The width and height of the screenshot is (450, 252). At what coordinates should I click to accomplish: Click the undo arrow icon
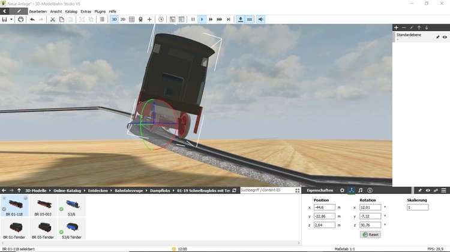tap(32, 19)
